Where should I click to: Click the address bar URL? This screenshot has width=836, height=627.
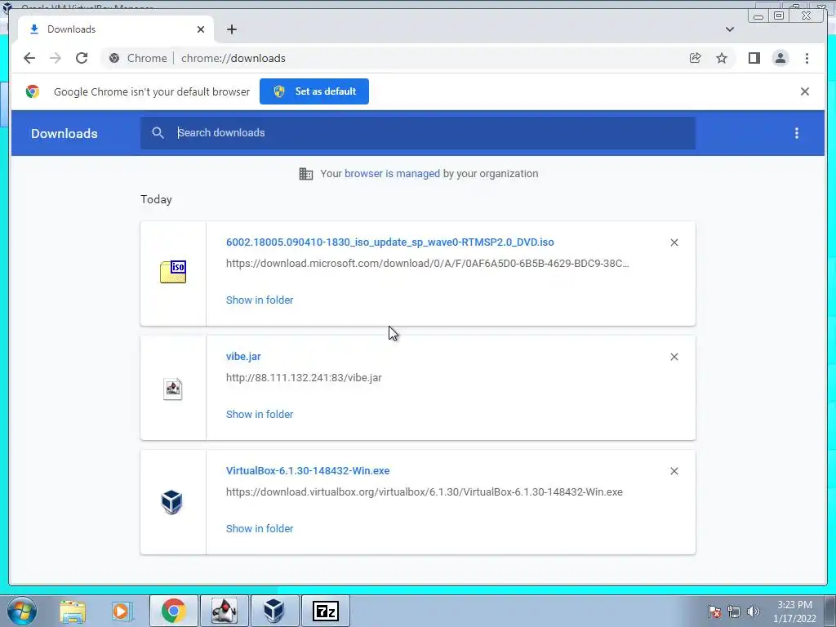click(233, 58)
